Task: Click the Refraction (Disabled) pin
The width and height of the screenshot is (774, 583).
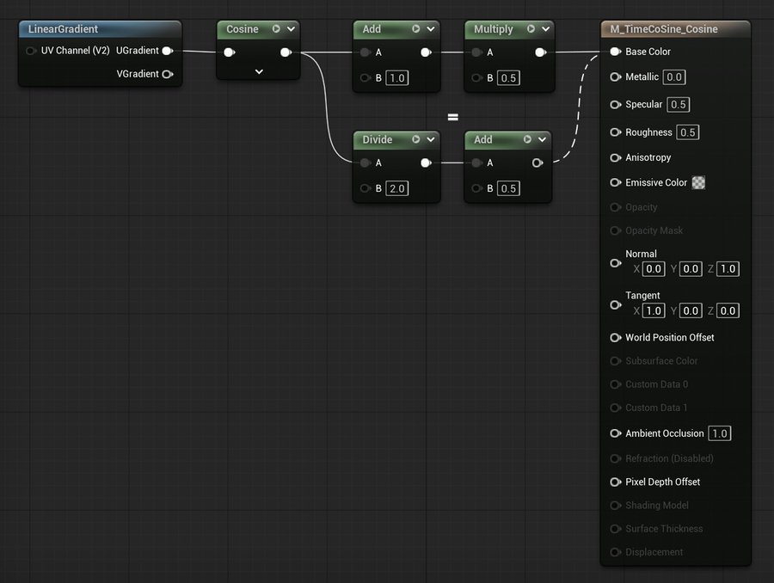Action: coord(615,458)
